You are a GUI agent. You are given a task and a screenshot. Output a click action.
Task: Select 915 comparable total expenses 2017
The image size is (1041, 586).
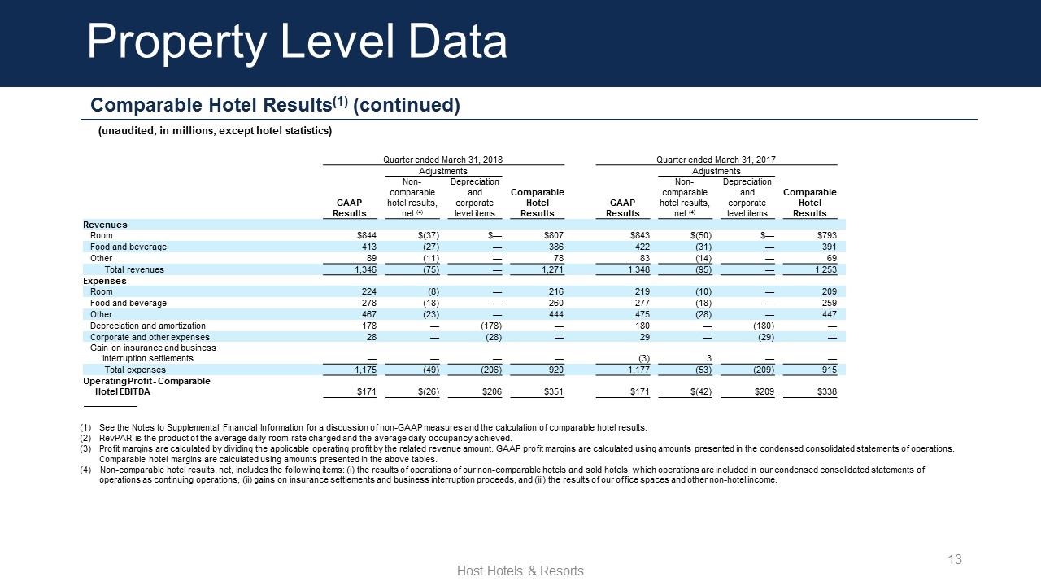pos(829,370)
